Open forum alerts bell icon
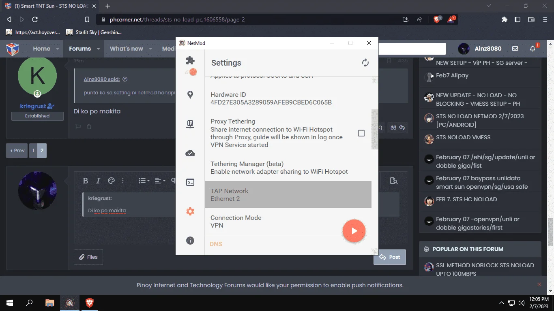 coord(533,49)
